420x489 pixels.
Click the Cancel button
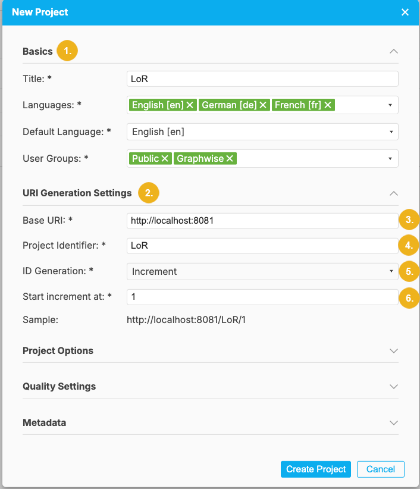click(x=380, y=469)
